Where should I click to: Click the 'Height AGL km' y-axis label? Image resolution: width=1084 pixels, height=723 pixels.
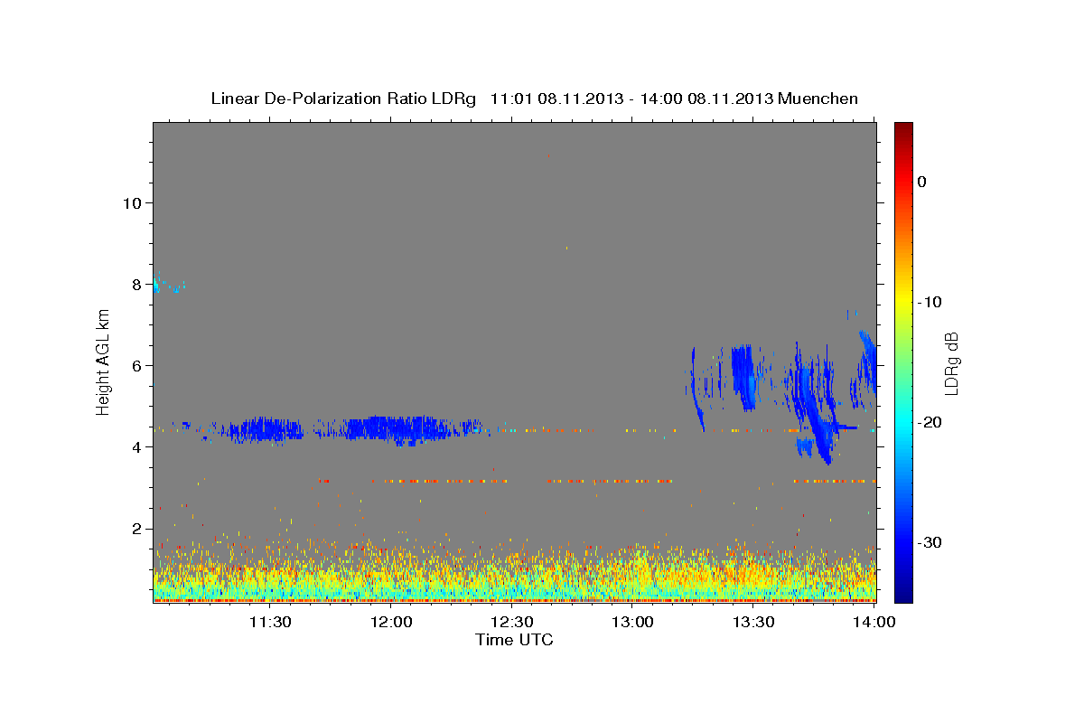(x=104, y=361)
